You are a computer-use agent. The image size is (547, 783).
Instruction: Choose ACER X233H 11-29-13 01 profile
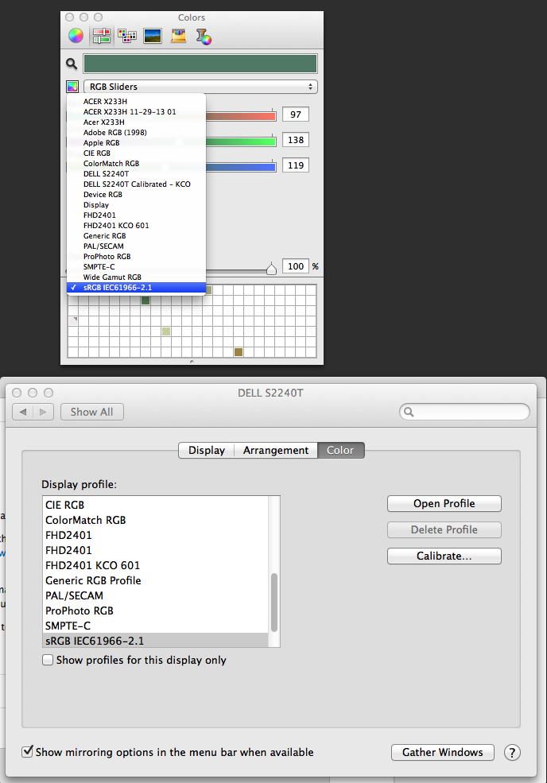[137, 112]
